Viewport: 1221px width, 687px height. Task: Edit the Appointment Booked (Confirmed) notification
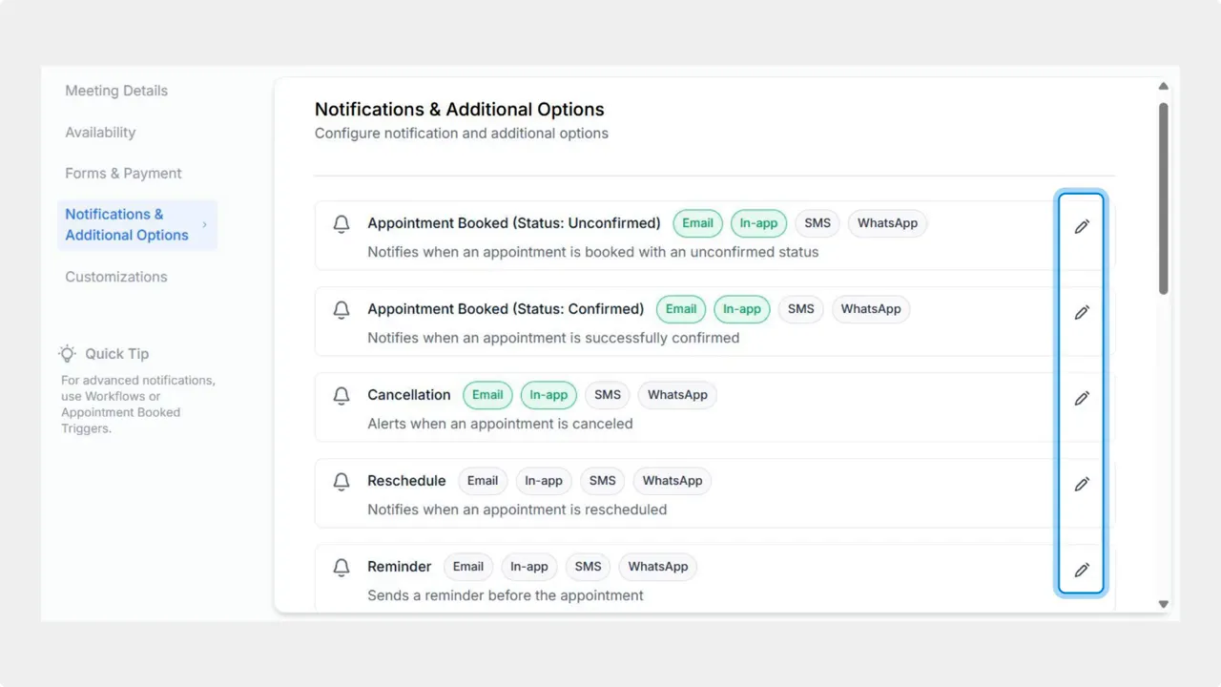coord(1082,312)
